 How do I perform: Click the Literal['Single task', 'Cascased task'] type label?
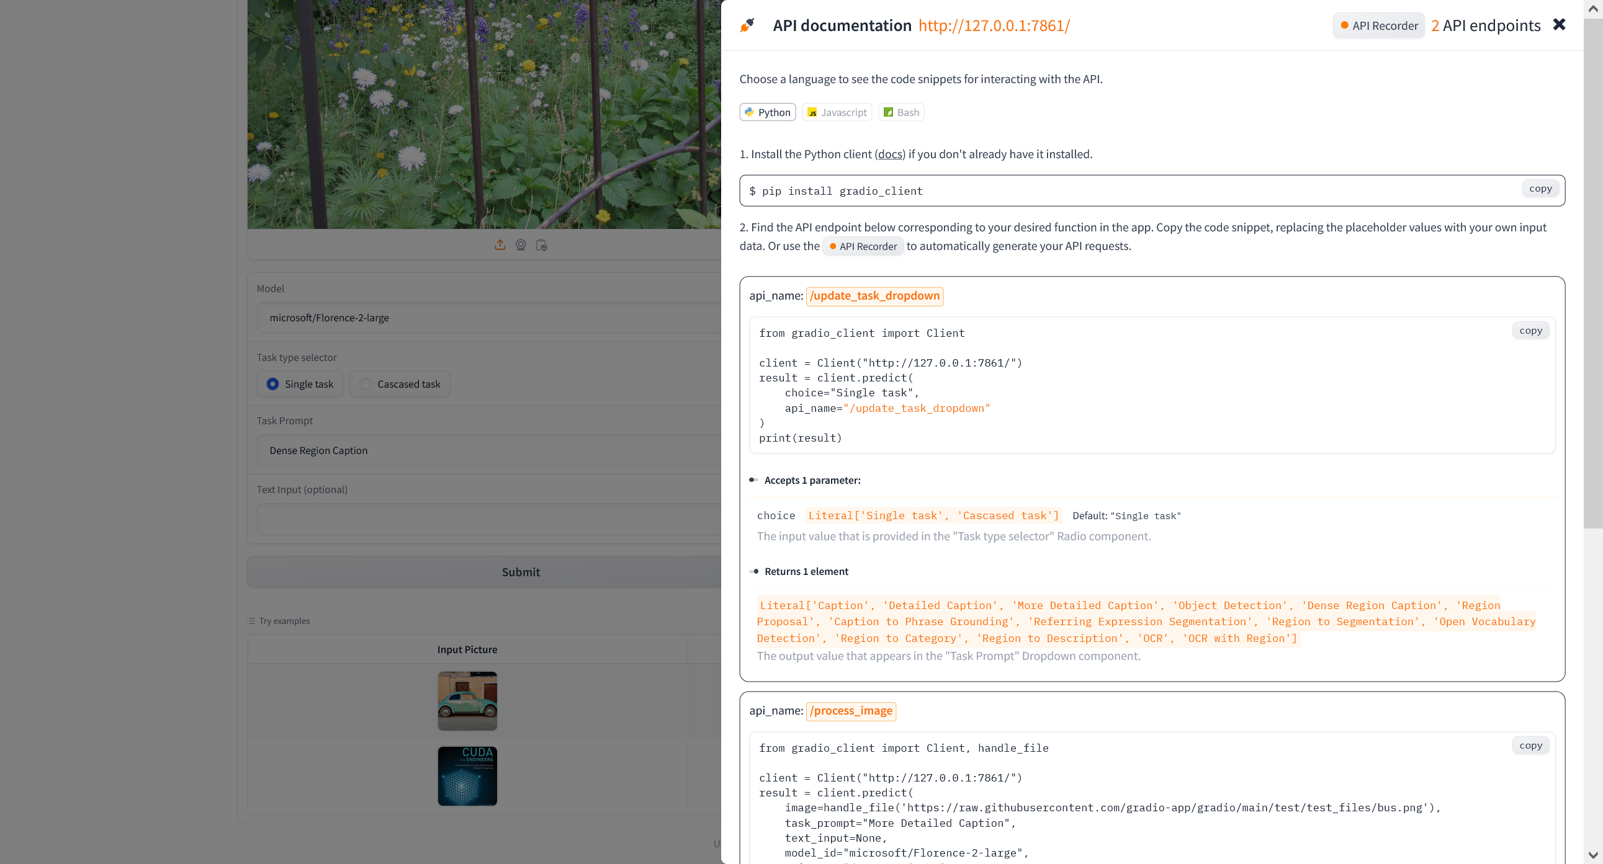tap(933, 515)
